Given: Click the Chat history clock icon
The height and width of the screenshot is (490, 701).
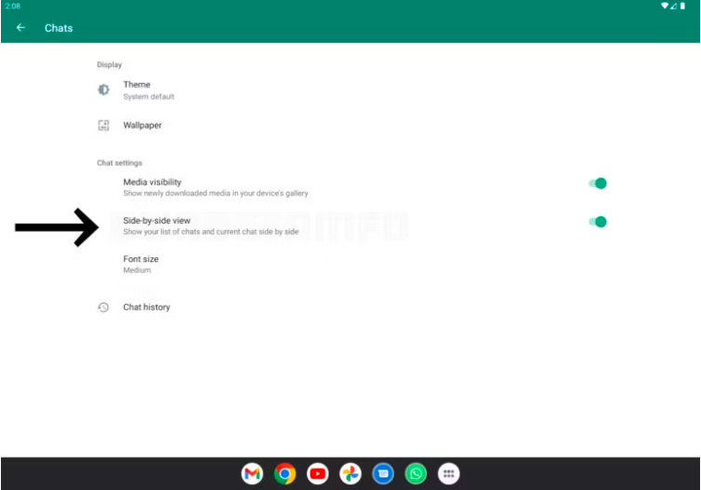Looking at the screenshot, I should [103, 306].
